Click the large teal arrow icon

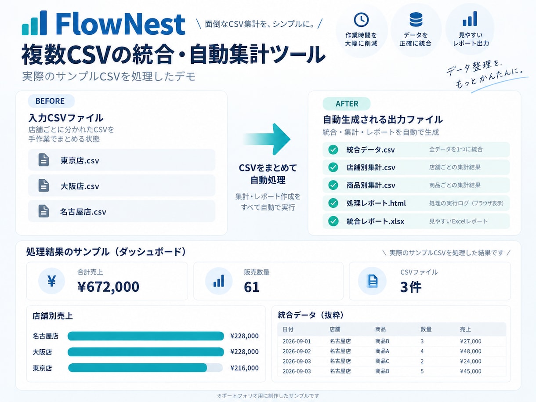tap(267, 139)
